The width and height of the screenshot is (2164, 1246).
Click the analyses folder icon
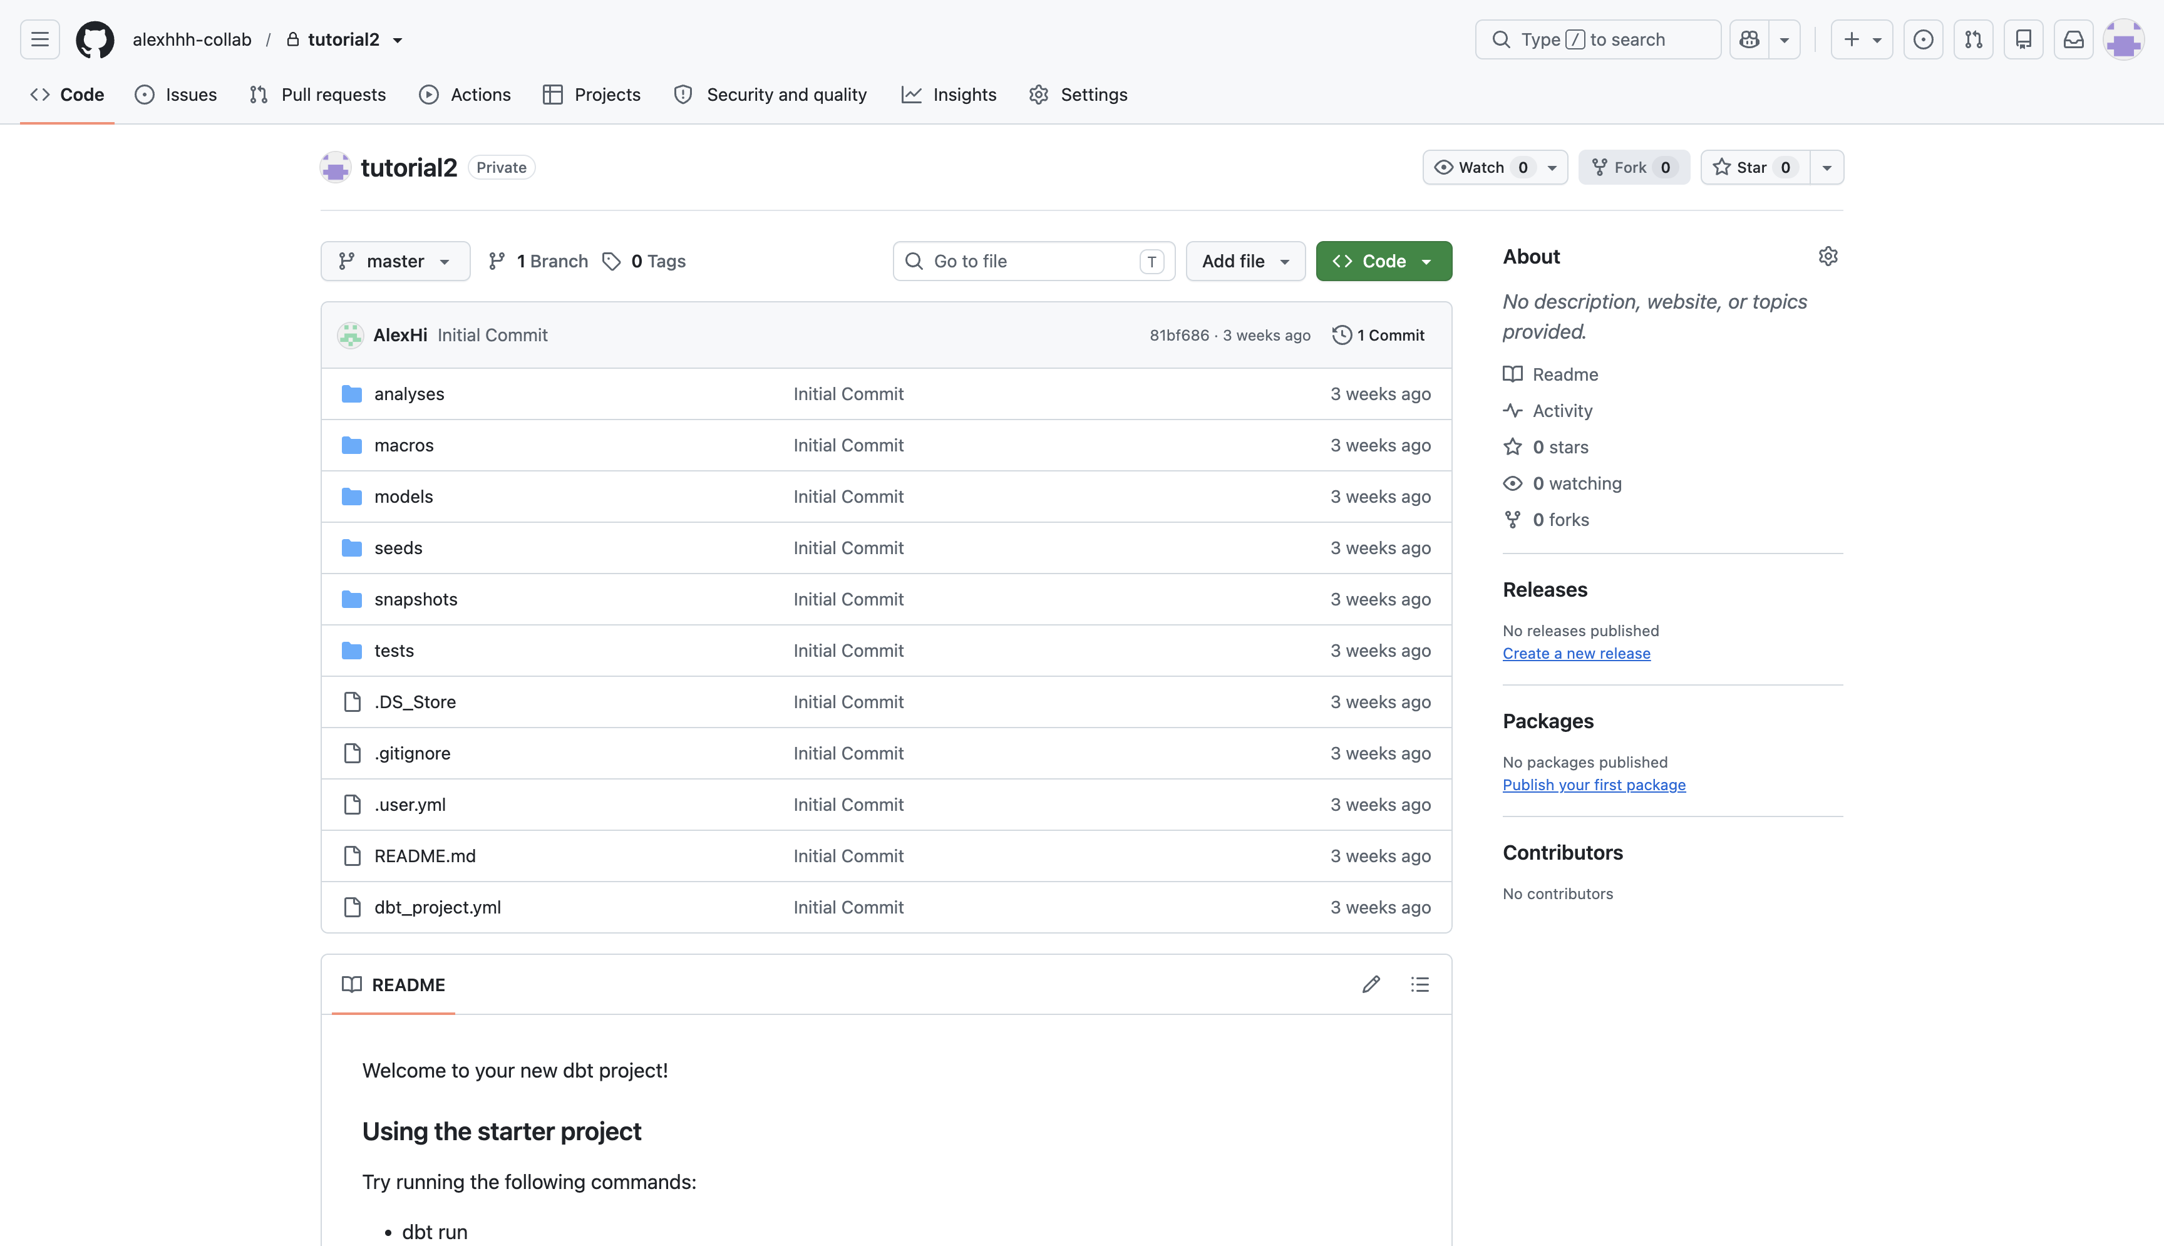pyautogui.click(x=352, y=394)
